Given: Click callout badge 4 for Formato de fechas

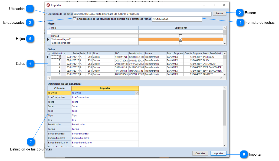Looking at the screenshot, I should 240,23.
